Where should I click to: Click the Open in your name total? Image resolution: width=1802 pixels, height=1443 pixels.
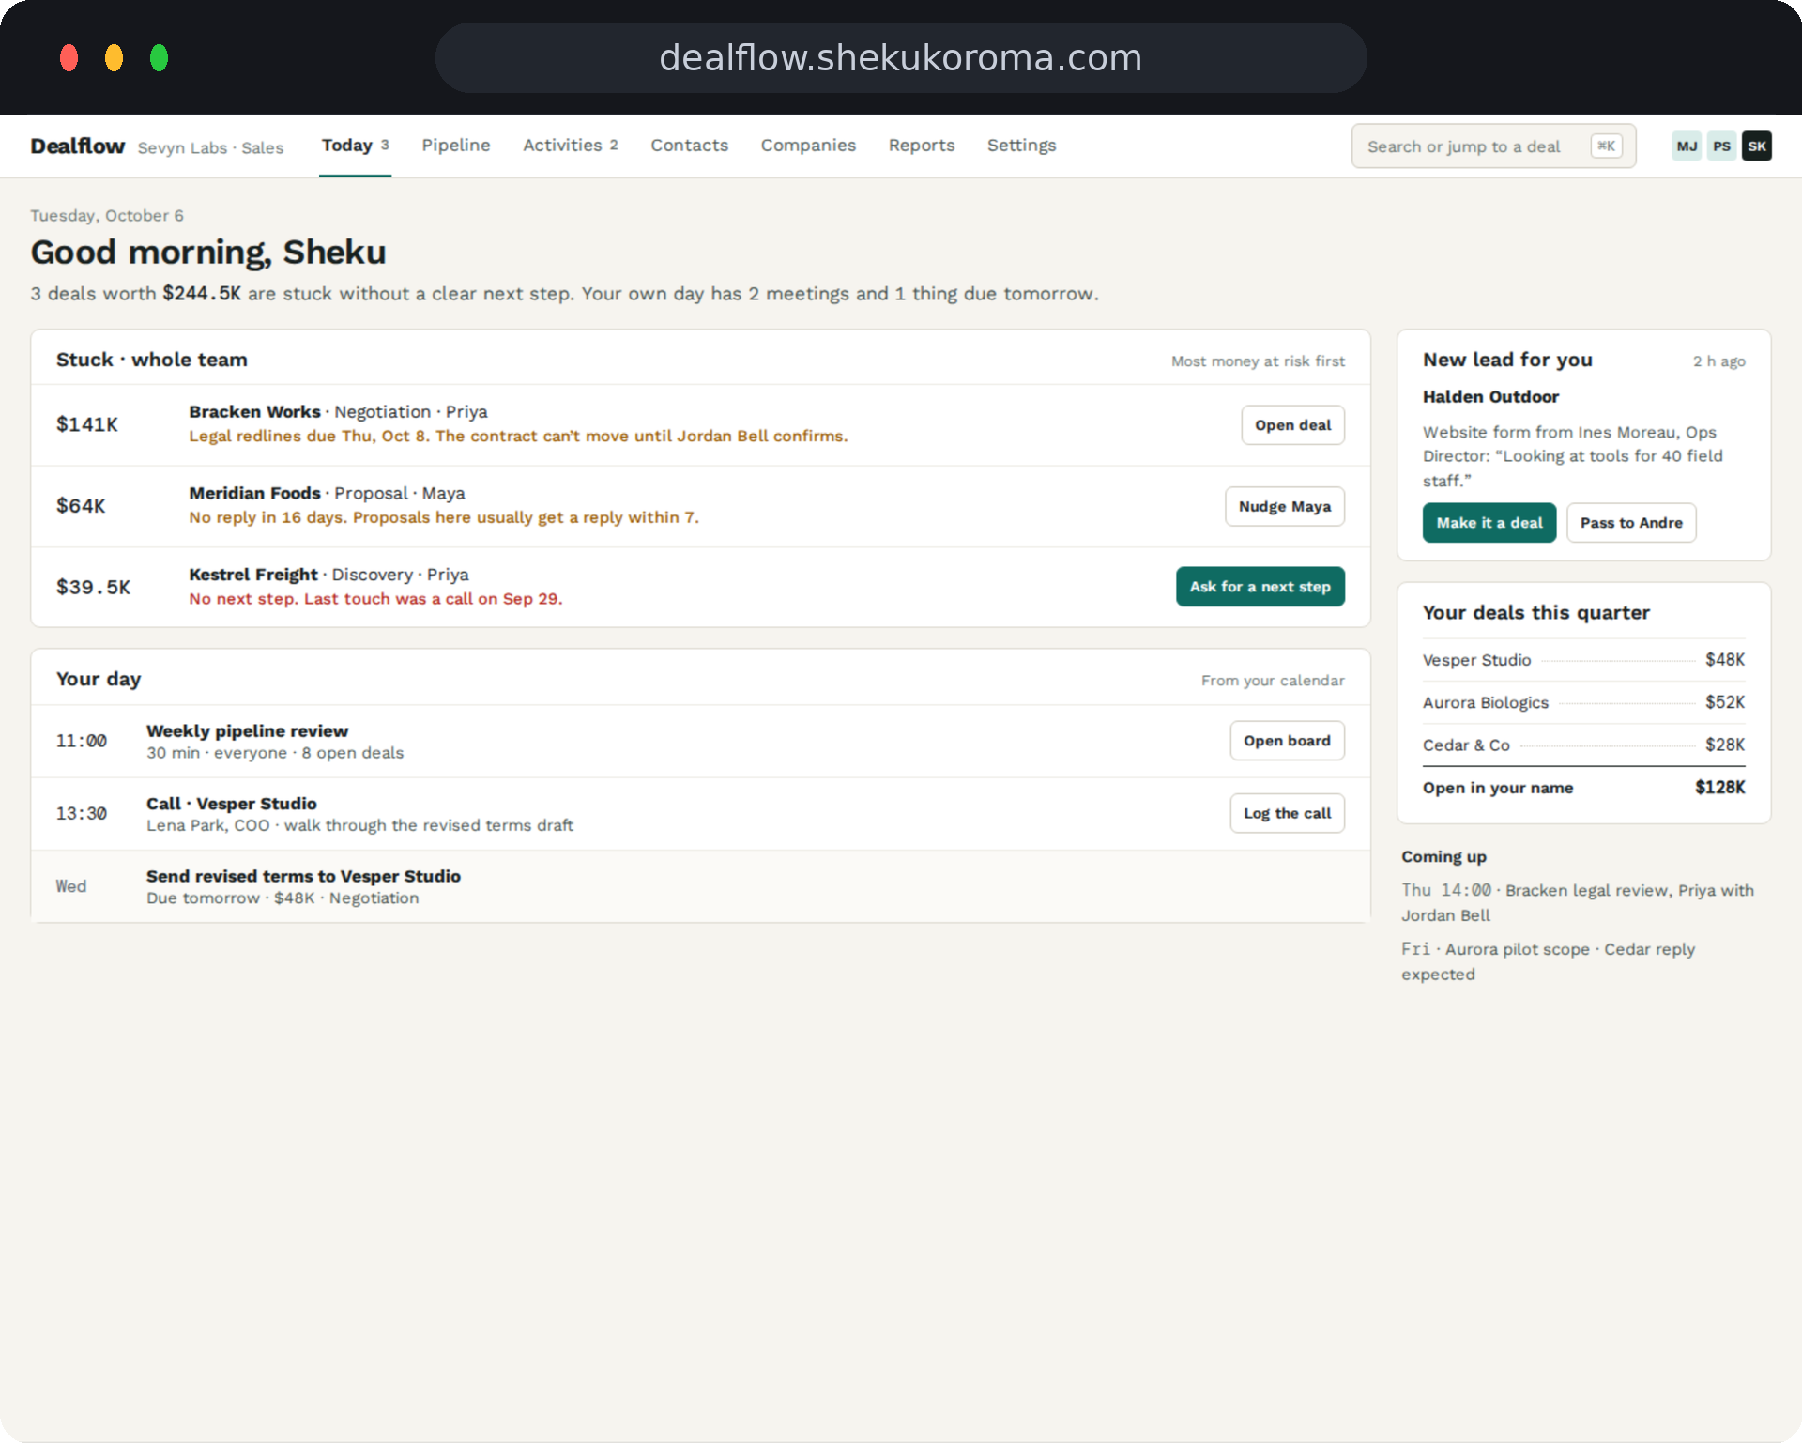[1583, 788]
